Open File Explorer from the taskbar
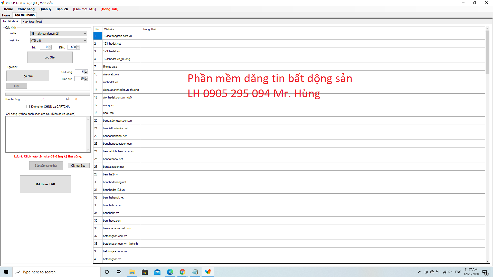 click(132, 272)
